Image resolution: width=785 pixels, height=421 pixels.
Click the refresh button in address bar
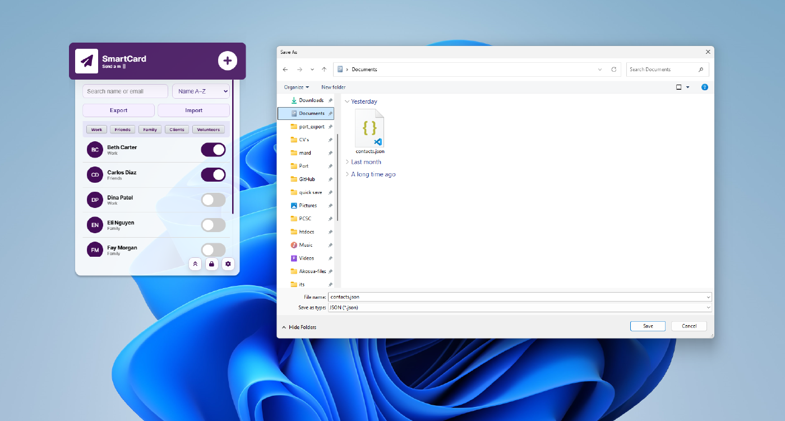click(x=613, y=70)
